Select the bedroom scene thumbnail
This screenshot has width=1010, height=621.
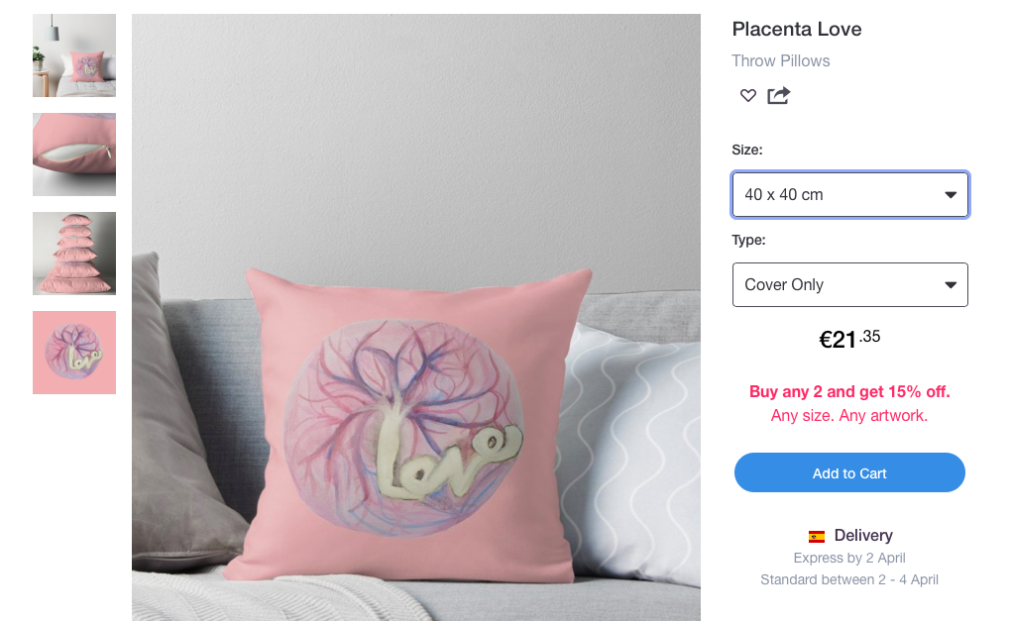pyautogui.click(x=74, y=55)
